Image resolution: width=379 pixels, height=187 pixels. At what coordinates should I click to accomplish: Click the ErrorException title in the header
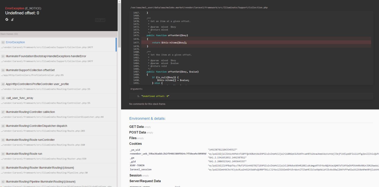pyautogui.click(x=15, y=8)
